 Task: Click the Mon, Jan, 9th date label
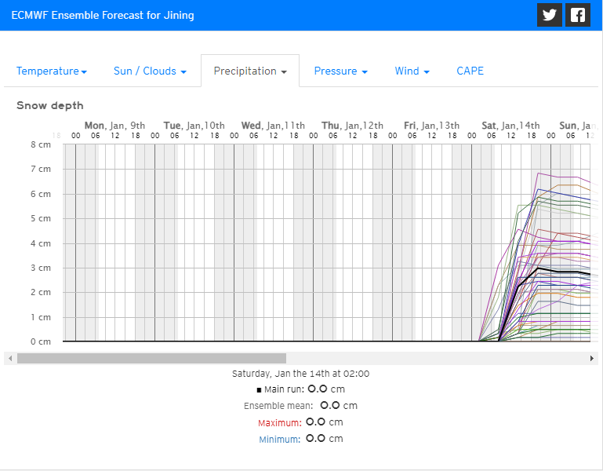tap(114, 126)
